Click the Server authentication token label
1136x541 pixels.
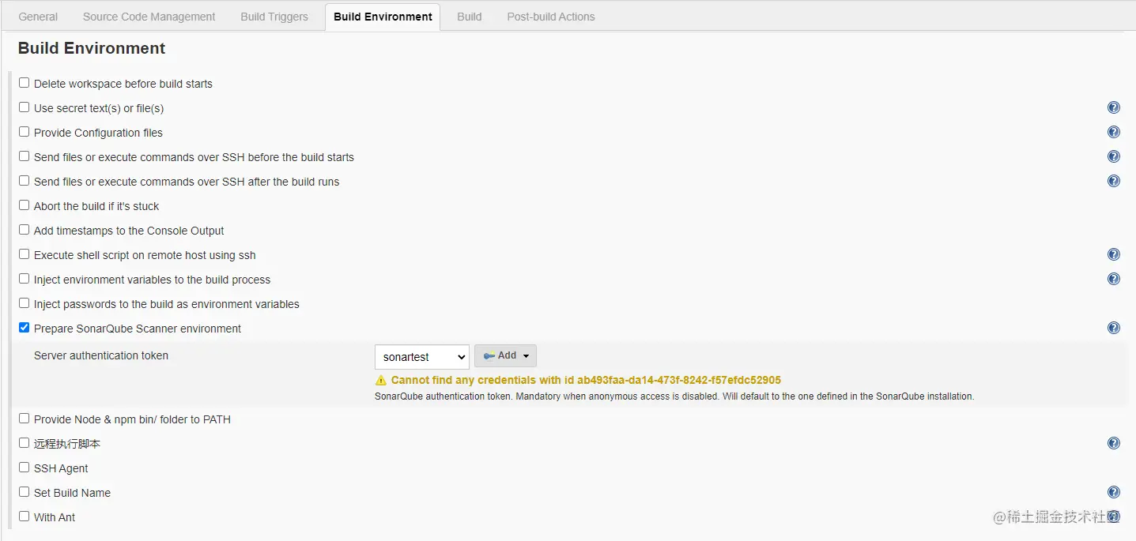tap(101, 355)
